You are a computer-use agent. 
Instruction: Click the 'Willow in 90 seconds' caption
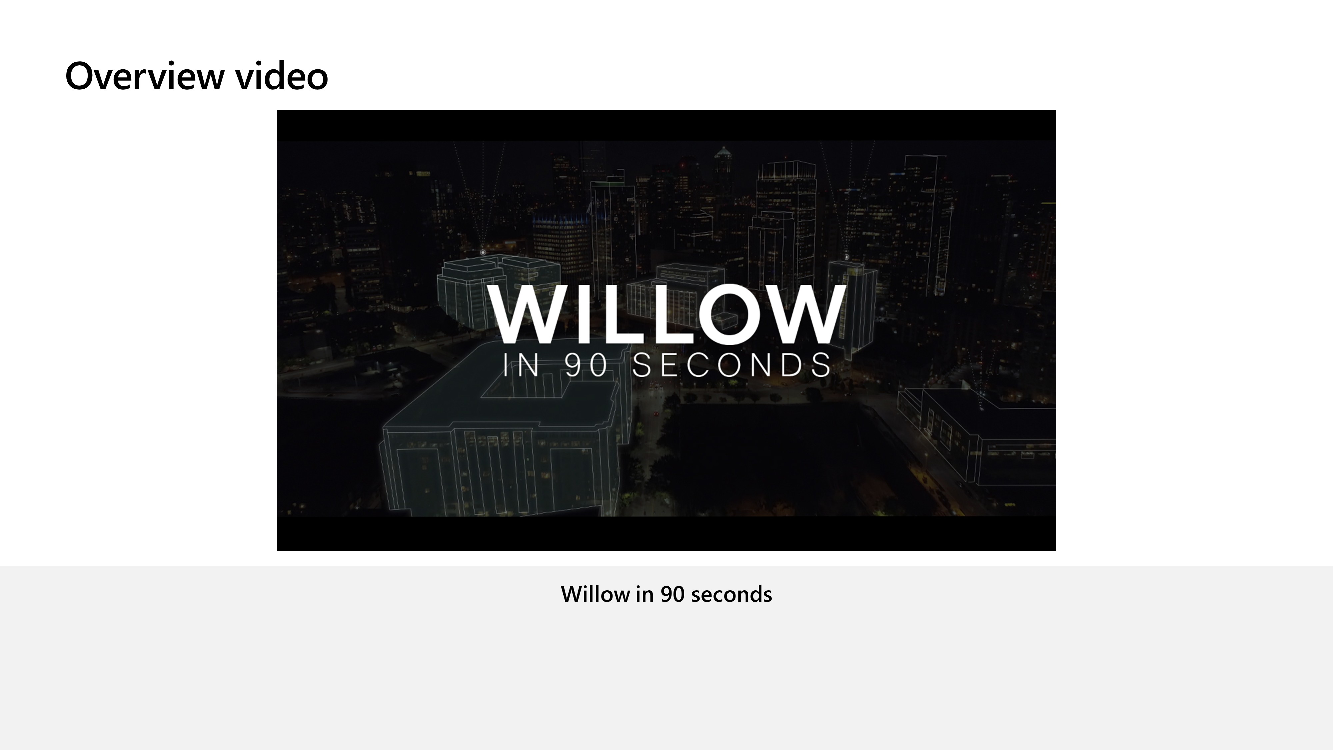point(666,594)
